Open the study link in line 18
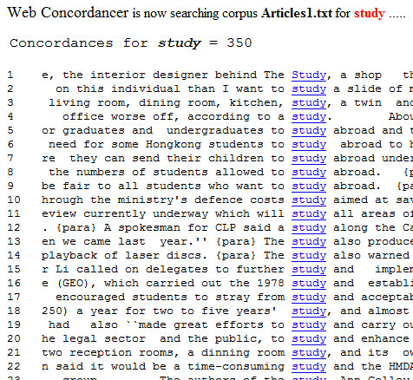 tap(309, 311)
